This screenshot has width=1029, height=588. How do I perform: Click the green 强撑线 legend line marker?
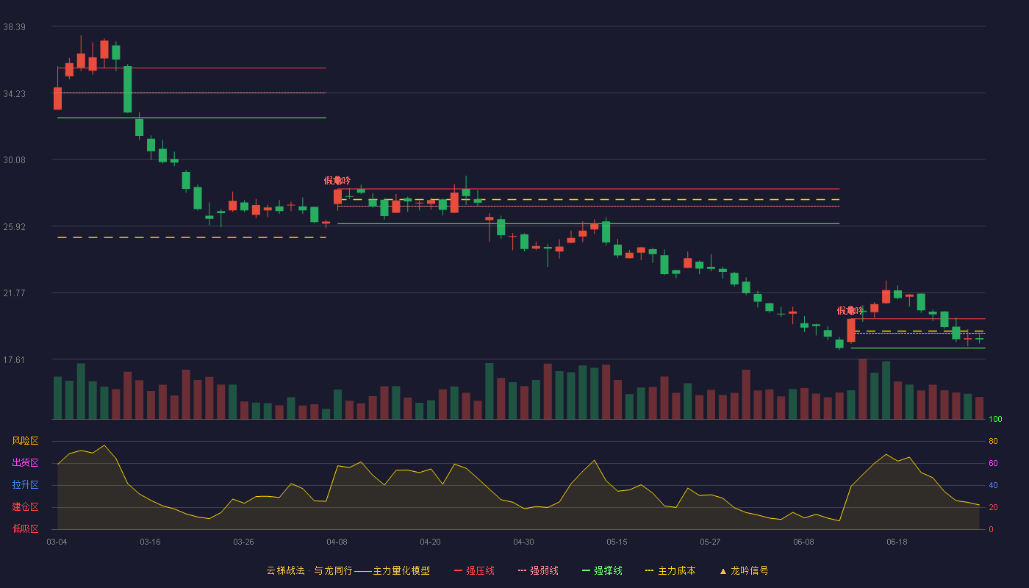pos(586,570)
